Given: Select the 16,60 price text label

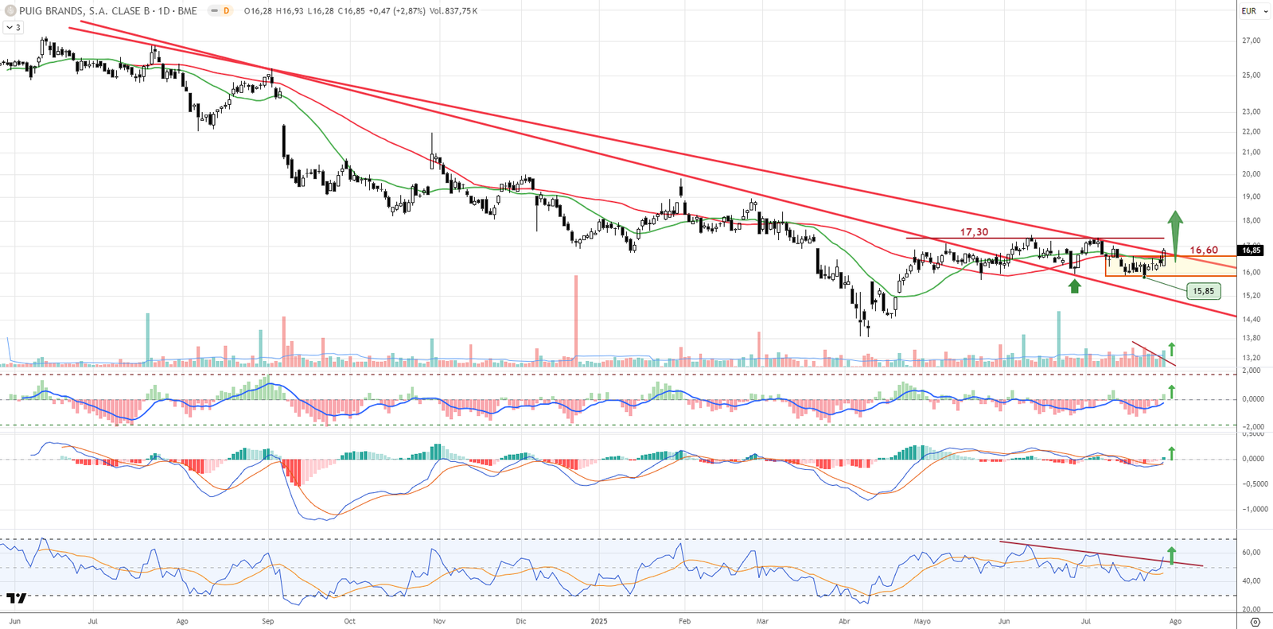Looking at the screenshot, I should pyautogui.click(x=1204, y=250).
